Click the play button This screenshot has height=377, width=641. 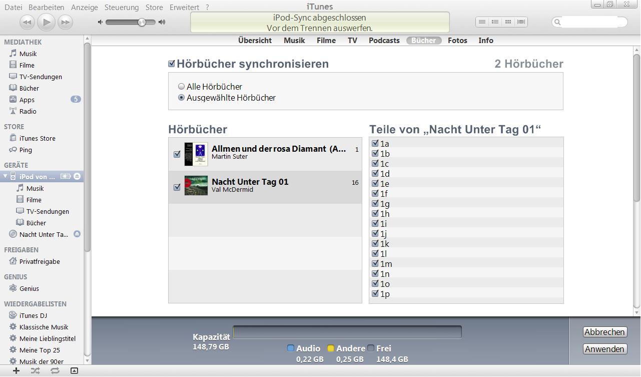(x=47, y=22)
